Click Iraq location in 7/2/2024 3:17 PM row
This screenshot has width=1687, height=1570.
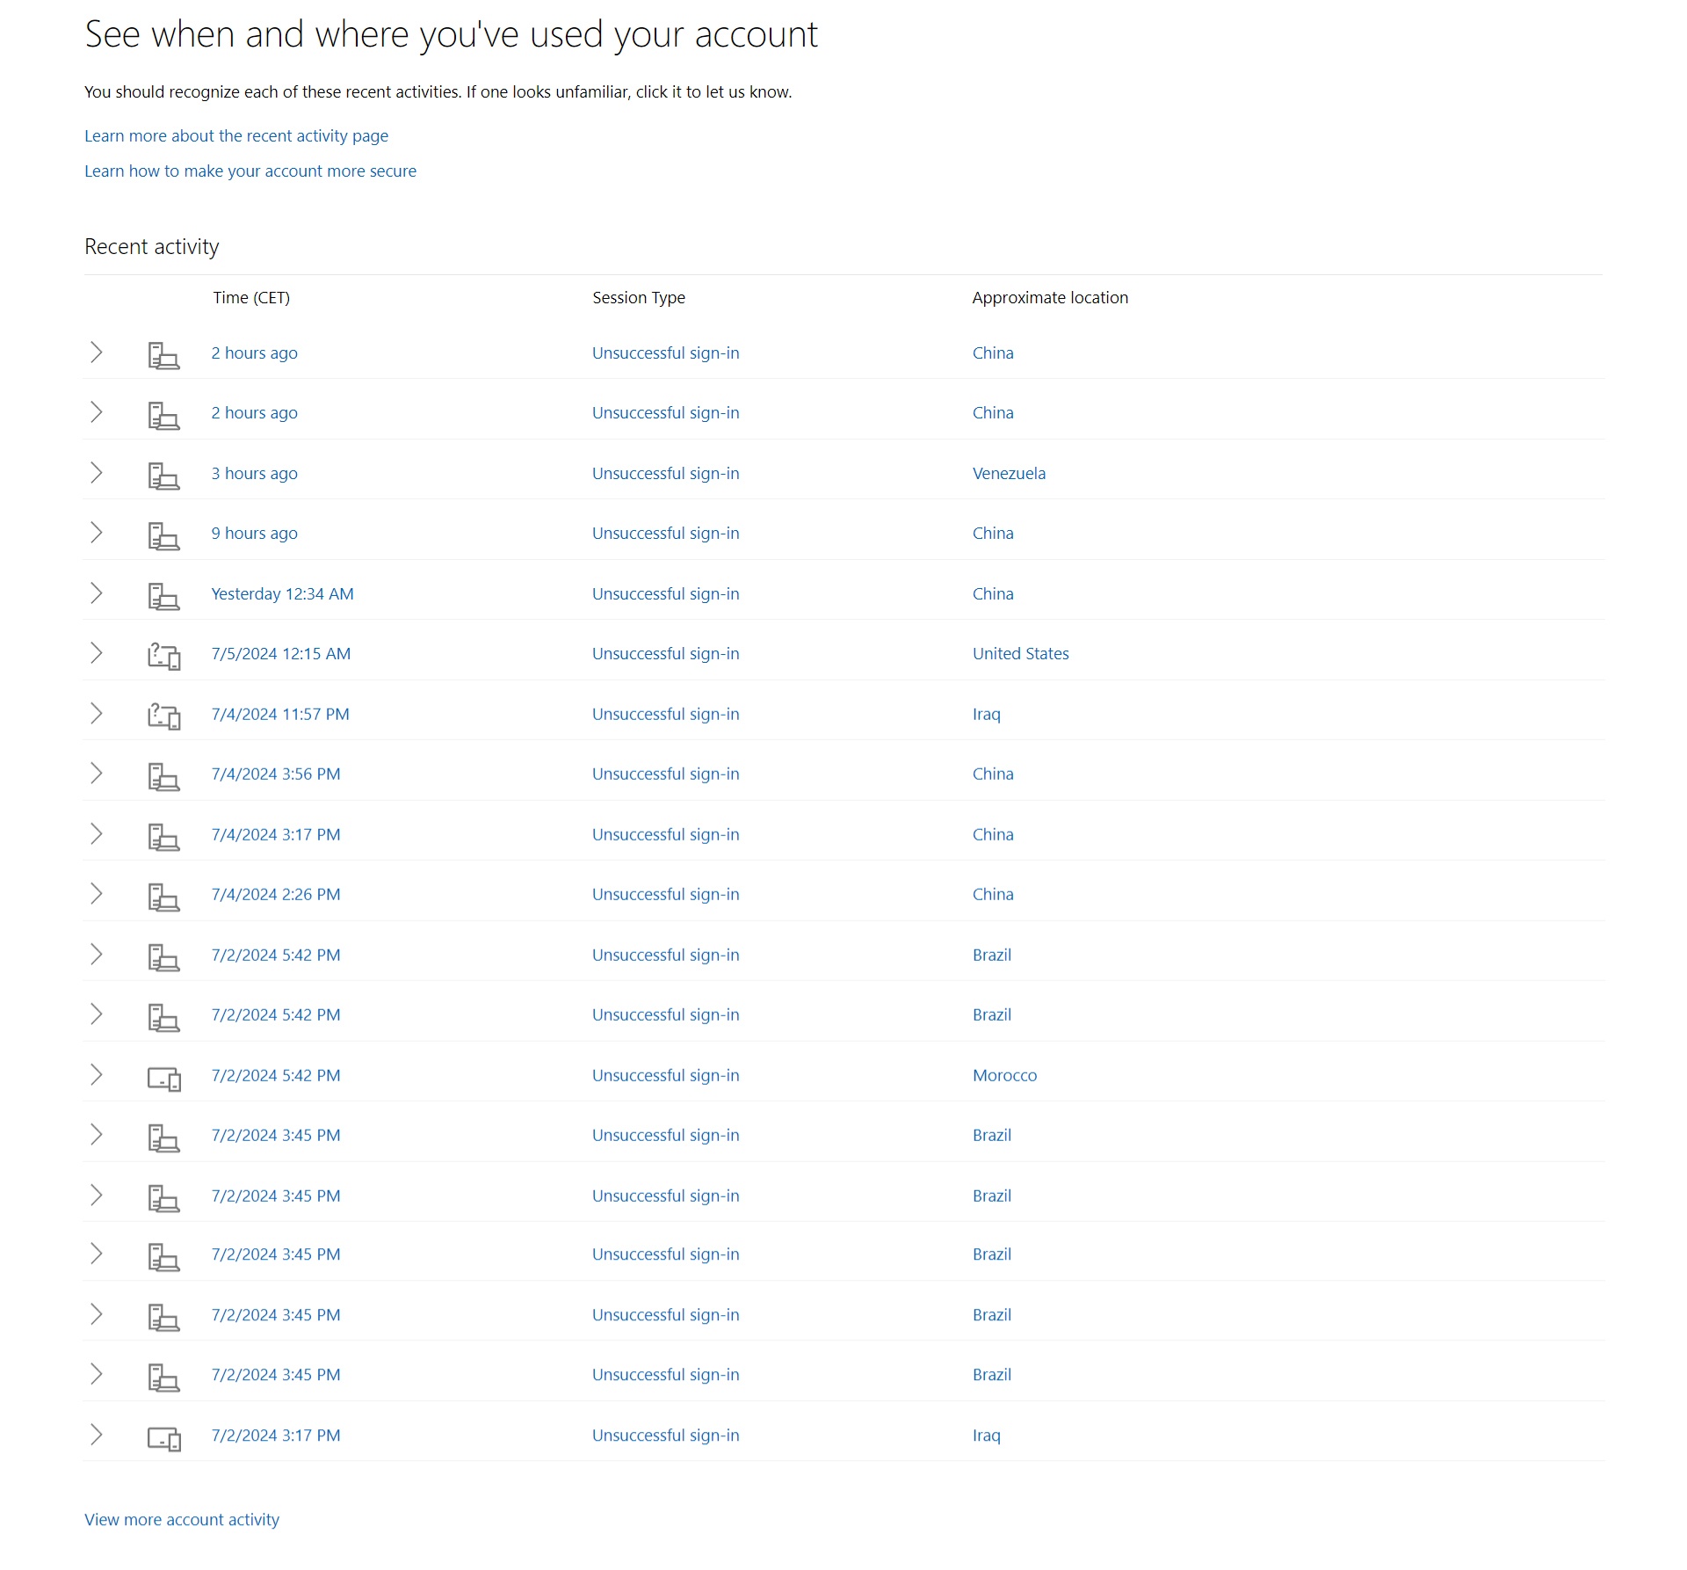click(x=986, y=1436)
